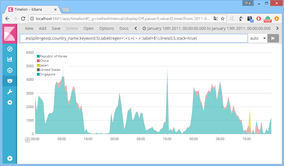The image size is (284, 166).
Task: Click the Docs menu item
Action: 124,28
